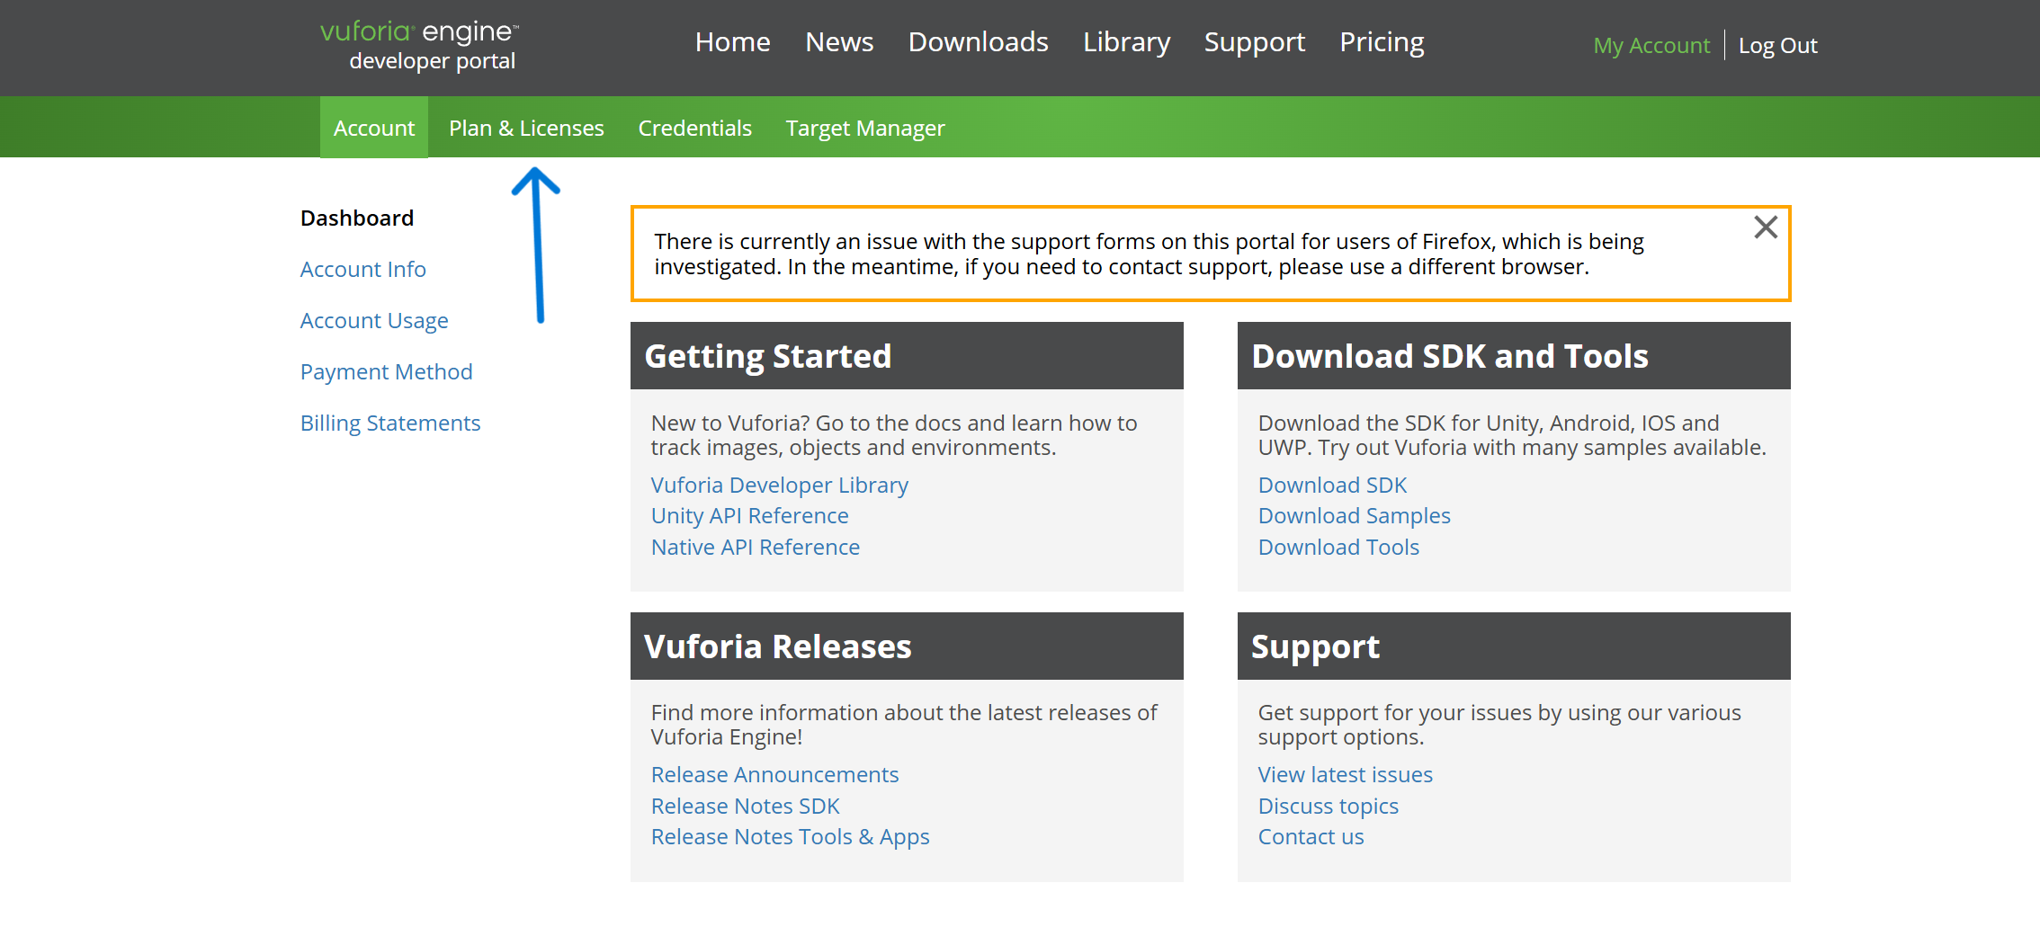Select Dashboard in the sidebar
This screenshot has width=2040, height=945.
(357, 218)
